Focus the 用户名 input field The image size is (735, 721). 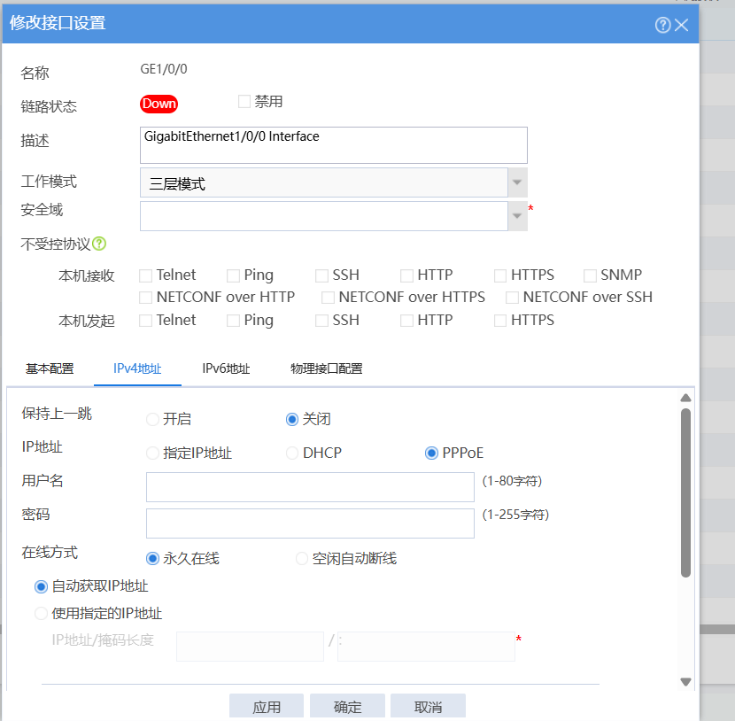coord(310,487)
